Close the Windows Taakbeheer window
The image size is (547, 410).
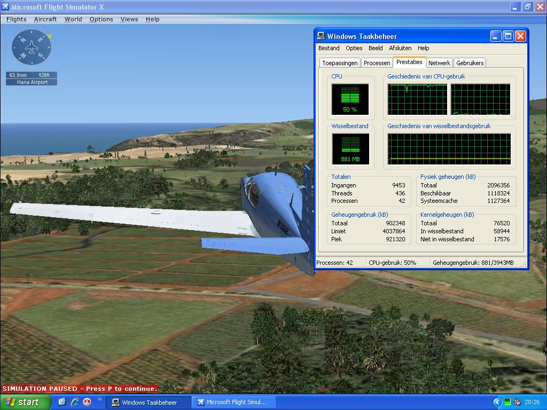click(520, 36)
